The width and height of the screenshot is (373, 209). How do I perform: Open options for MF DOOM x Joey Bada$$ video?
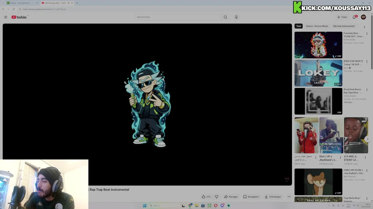click(367, 170)
